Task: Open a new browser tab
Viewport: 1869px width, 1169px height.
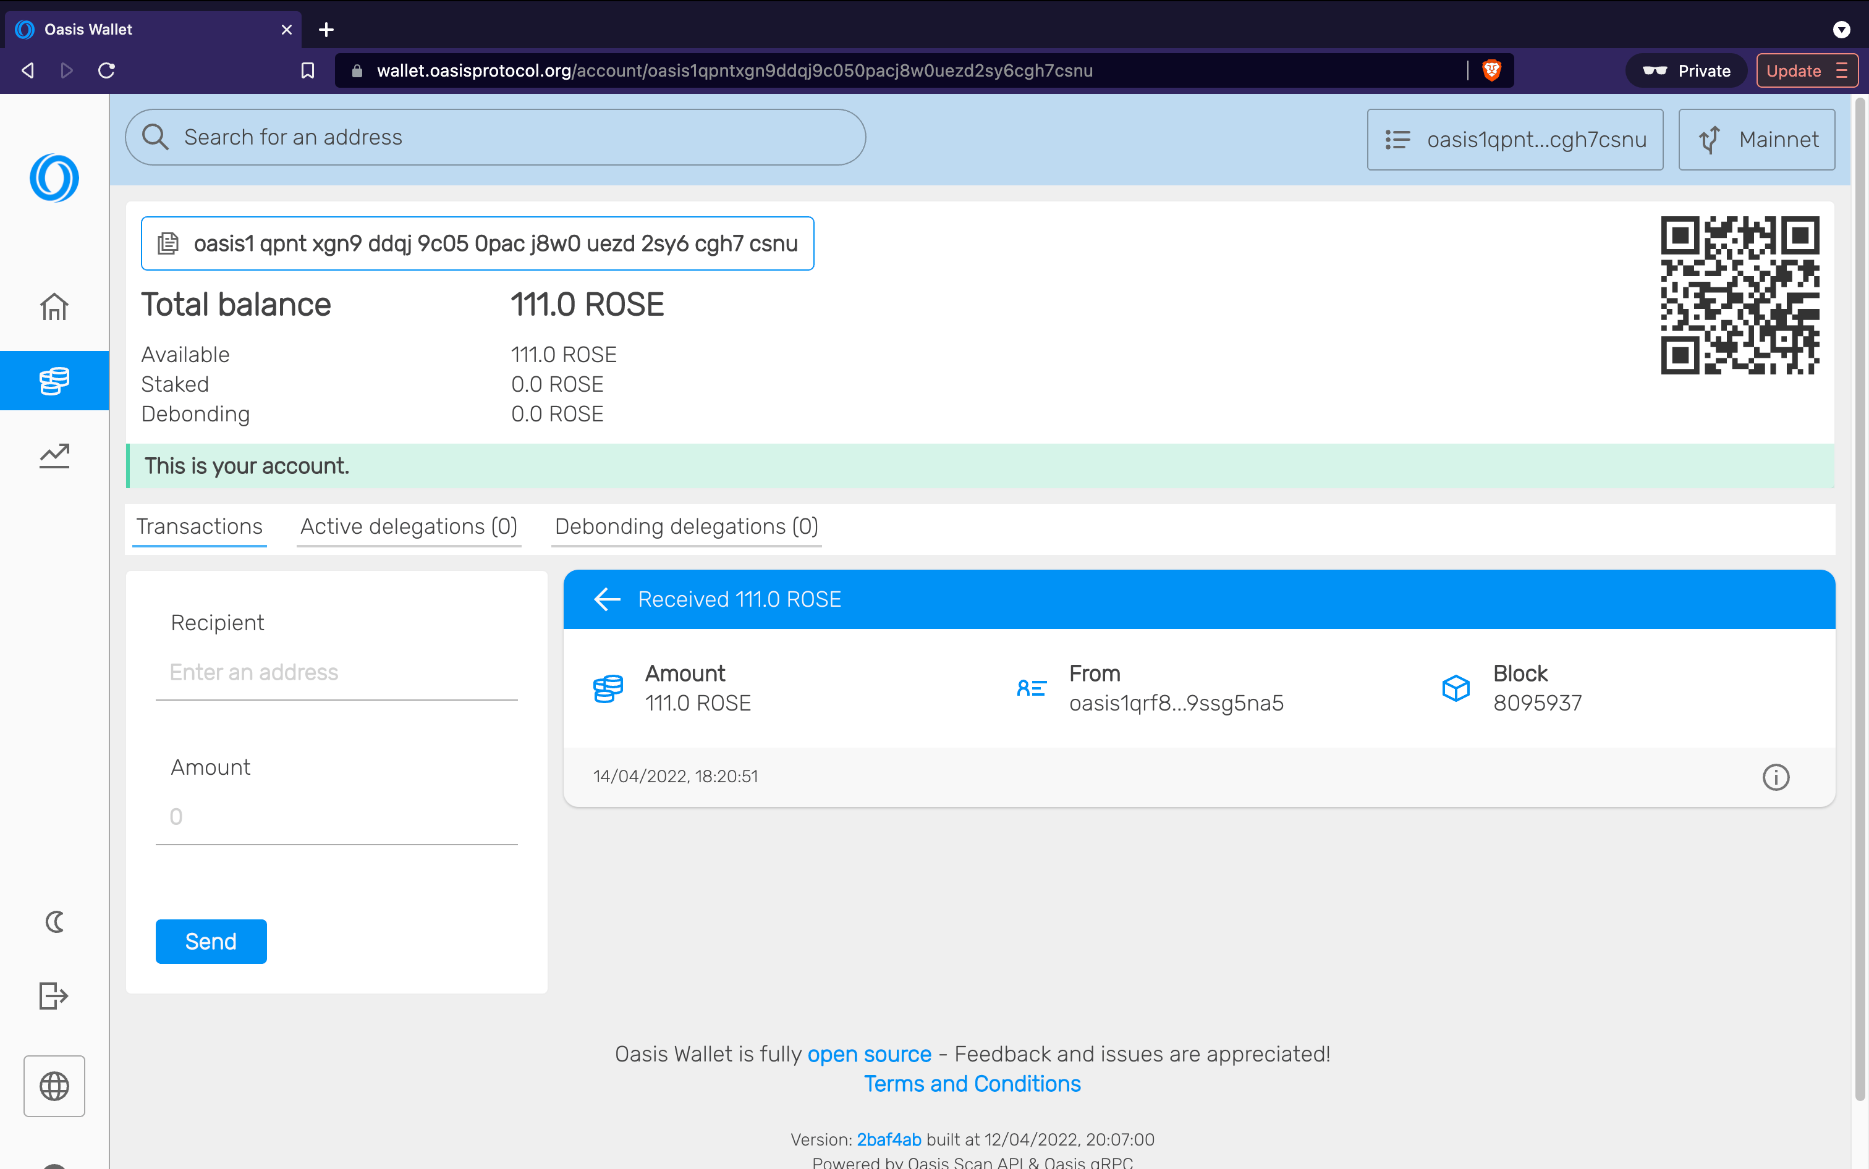Action: click(x=326, y=30)
